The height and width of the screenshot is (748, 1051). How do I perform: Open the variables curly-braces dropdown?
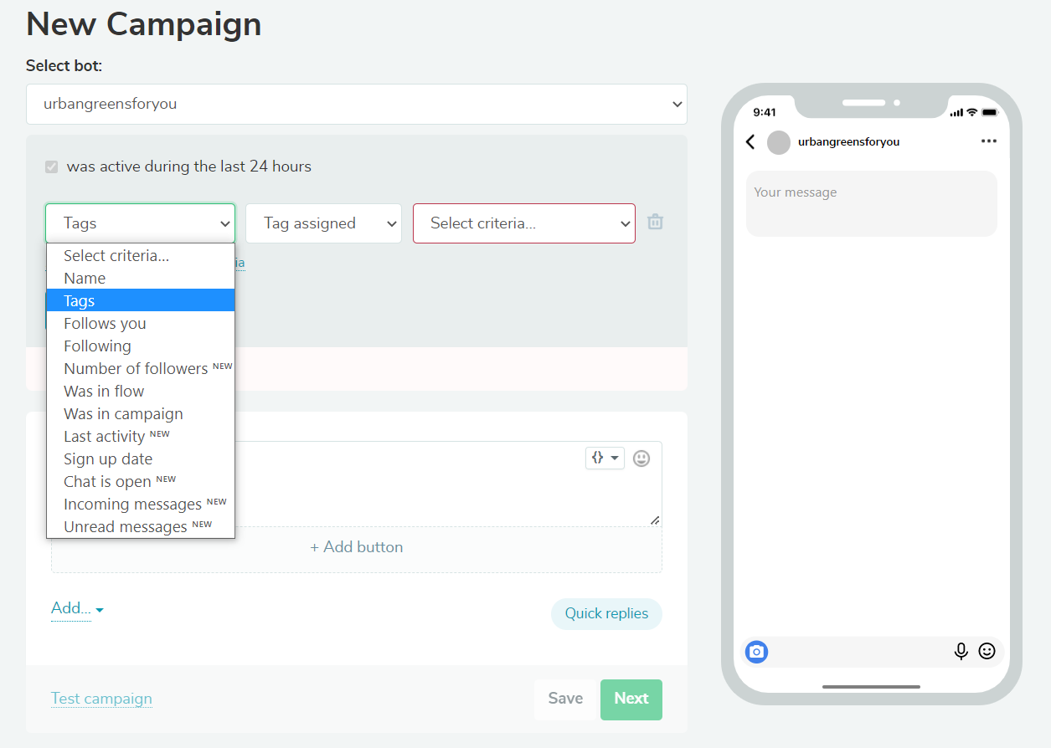[604, 458]
